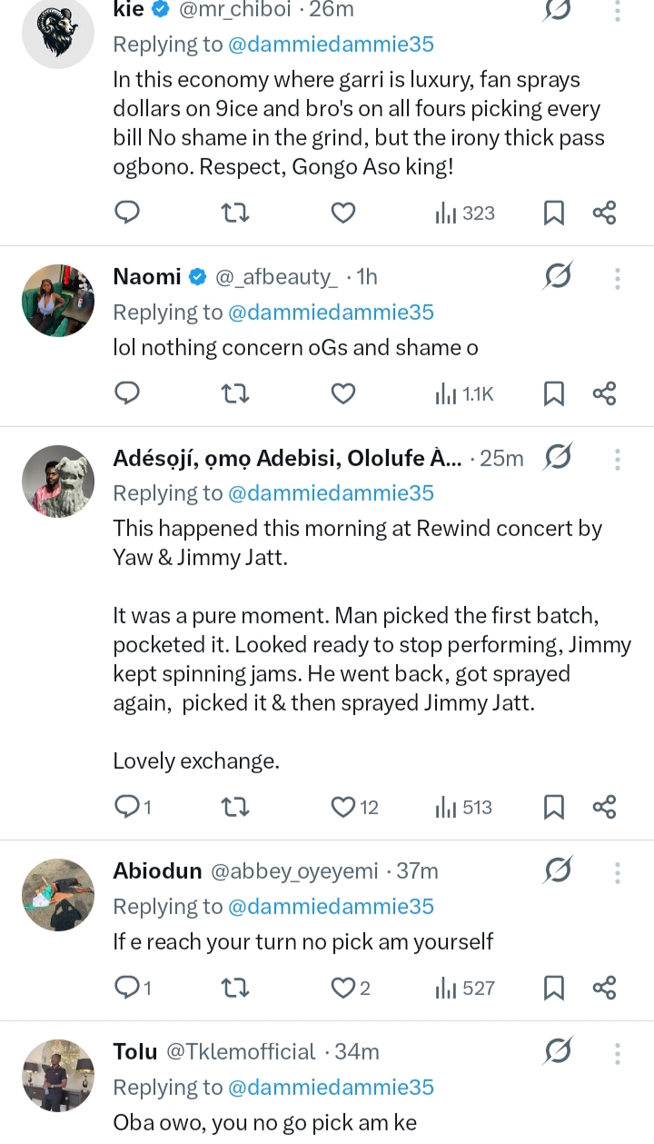Image resolution: width=654 pixels, height=1144 pixels.
Task: Retweet Naomi's reply
Action: (235, 393)
